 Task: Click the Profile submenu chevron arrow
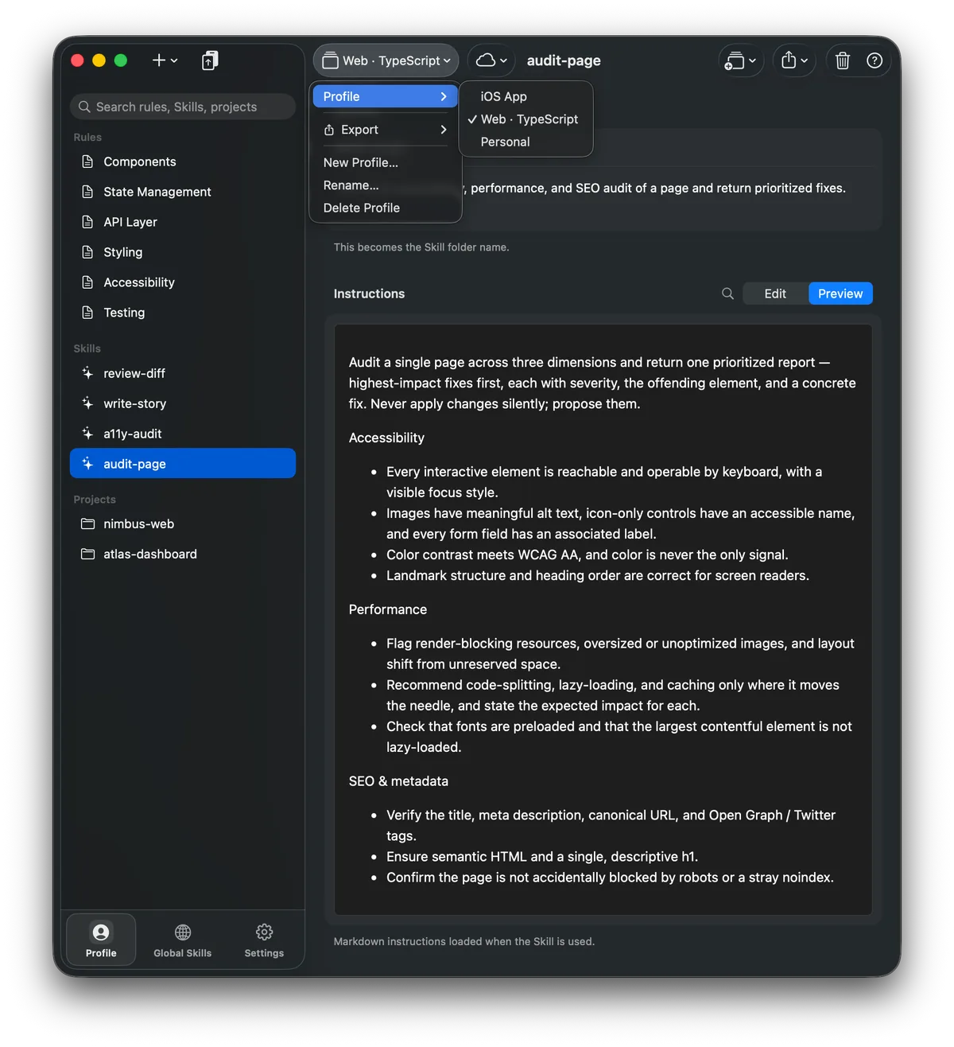444,96
